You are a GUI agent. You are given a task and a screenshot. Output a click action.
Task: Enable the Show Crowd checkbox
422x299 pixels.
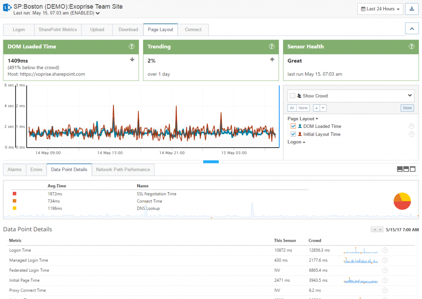coord(293,95)
